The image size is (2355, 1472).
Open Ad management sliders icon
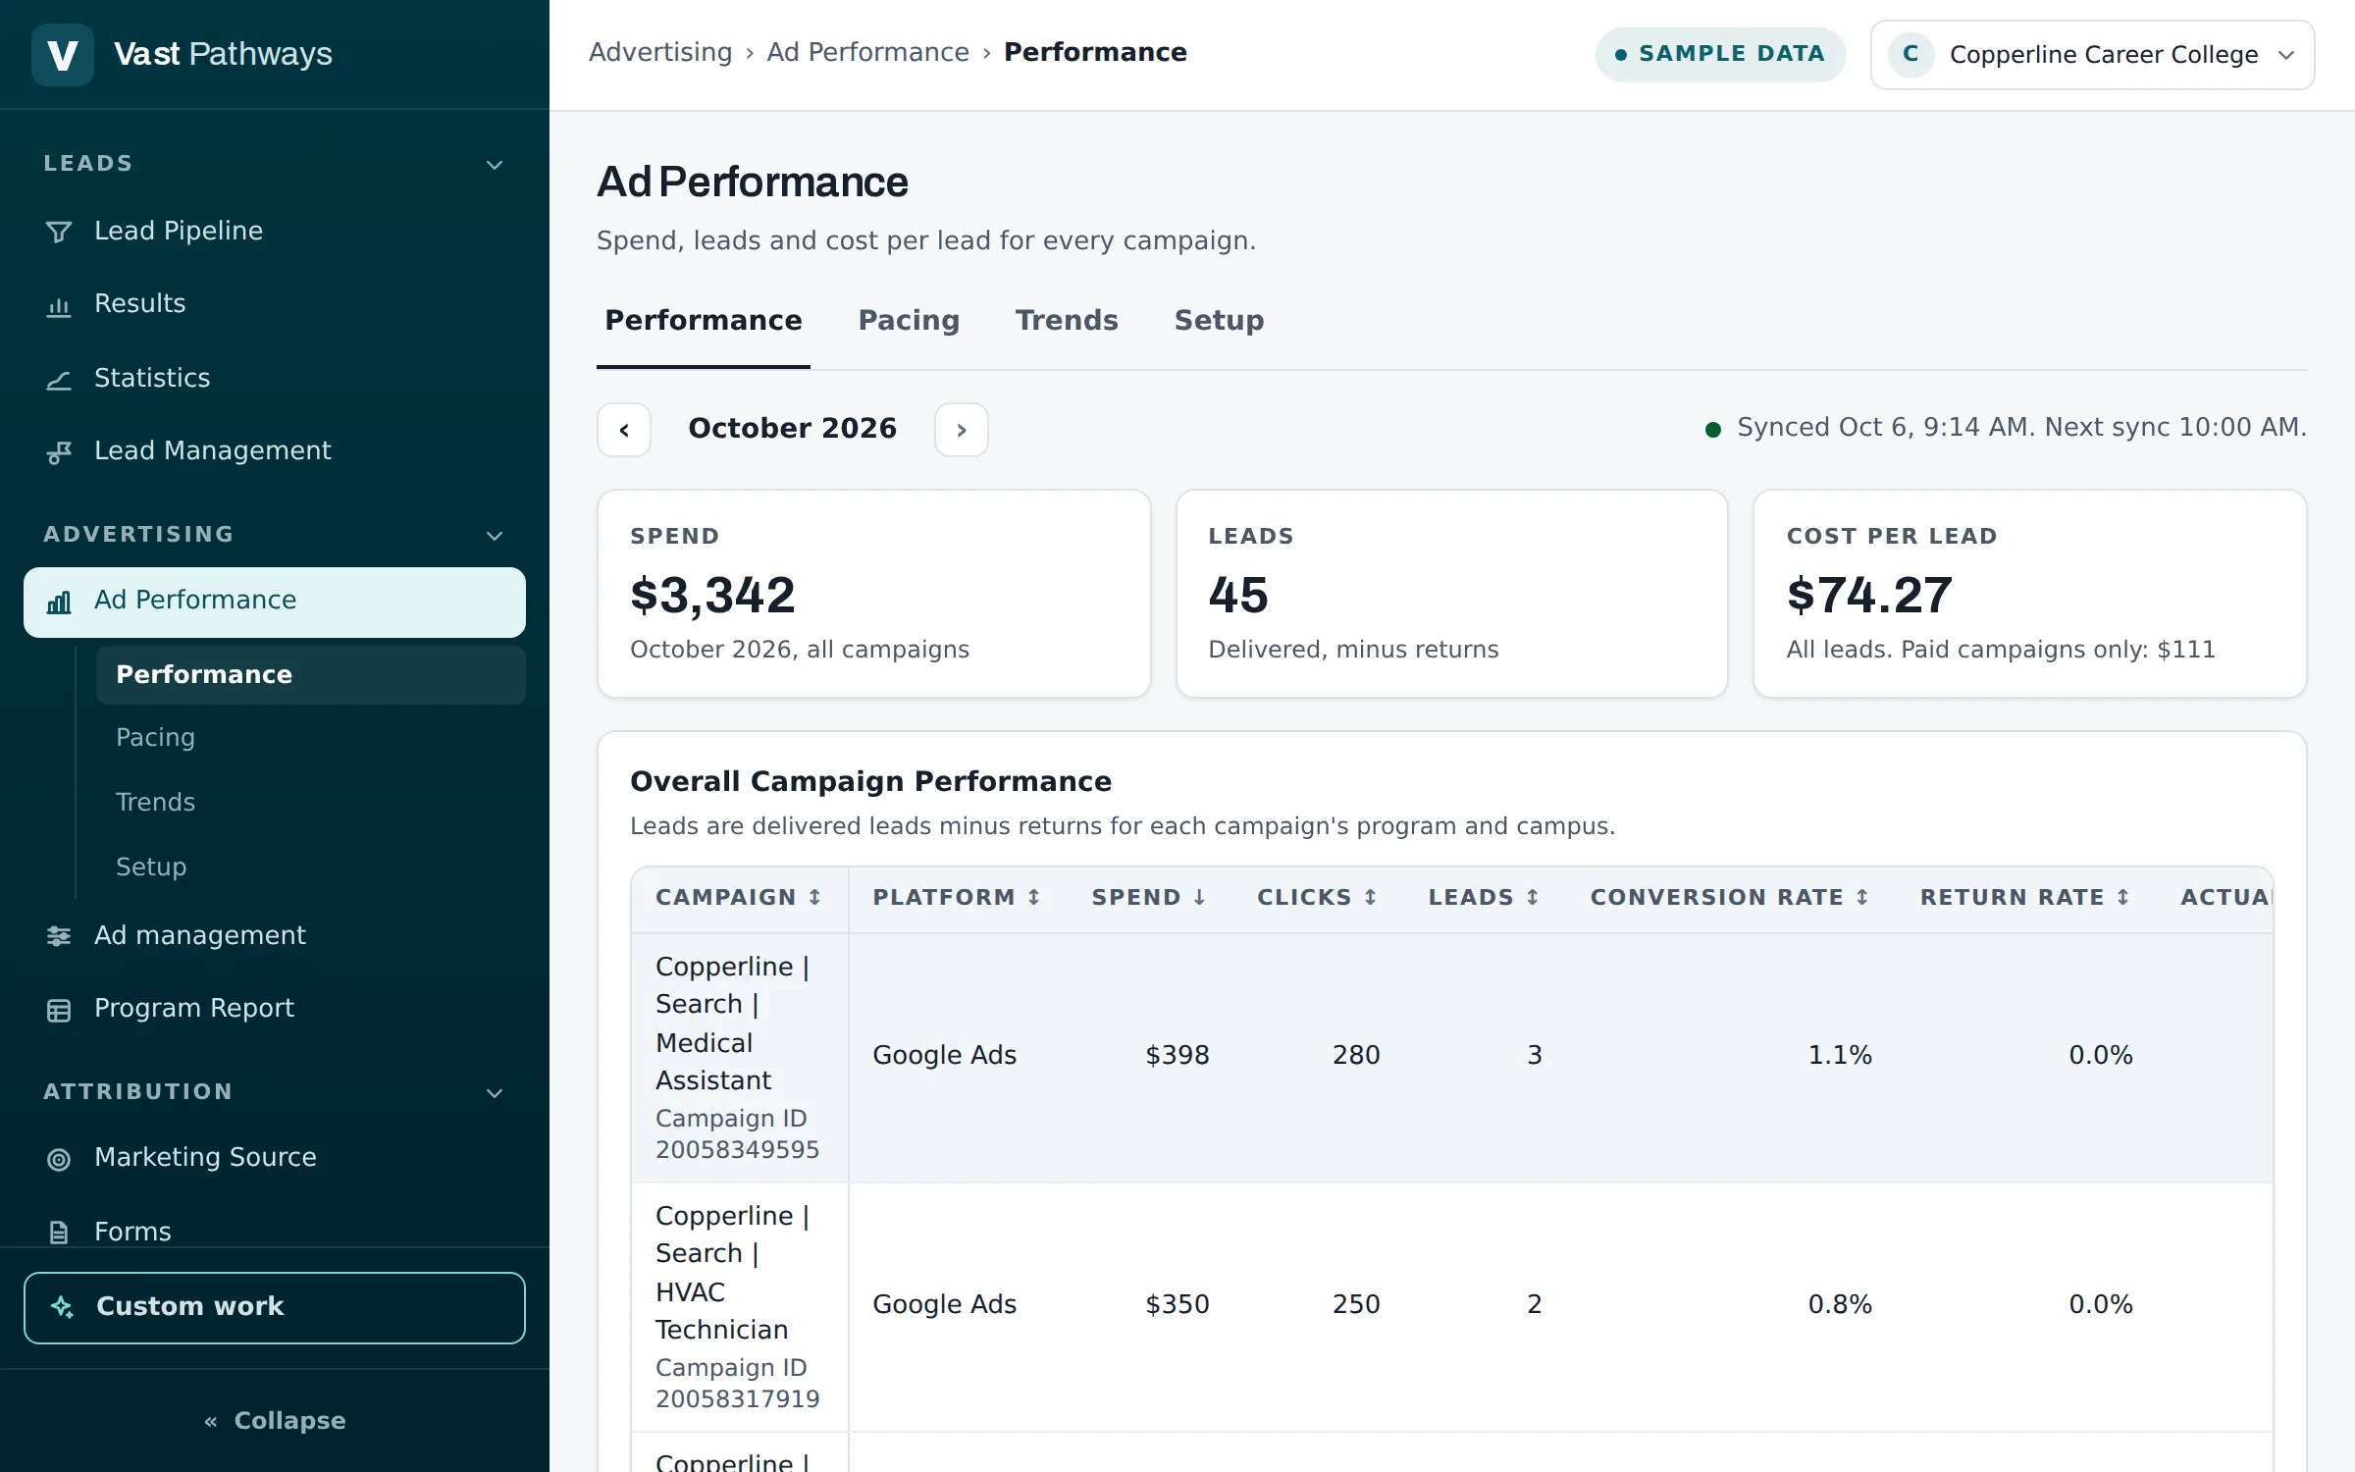[x=59, y=936]
